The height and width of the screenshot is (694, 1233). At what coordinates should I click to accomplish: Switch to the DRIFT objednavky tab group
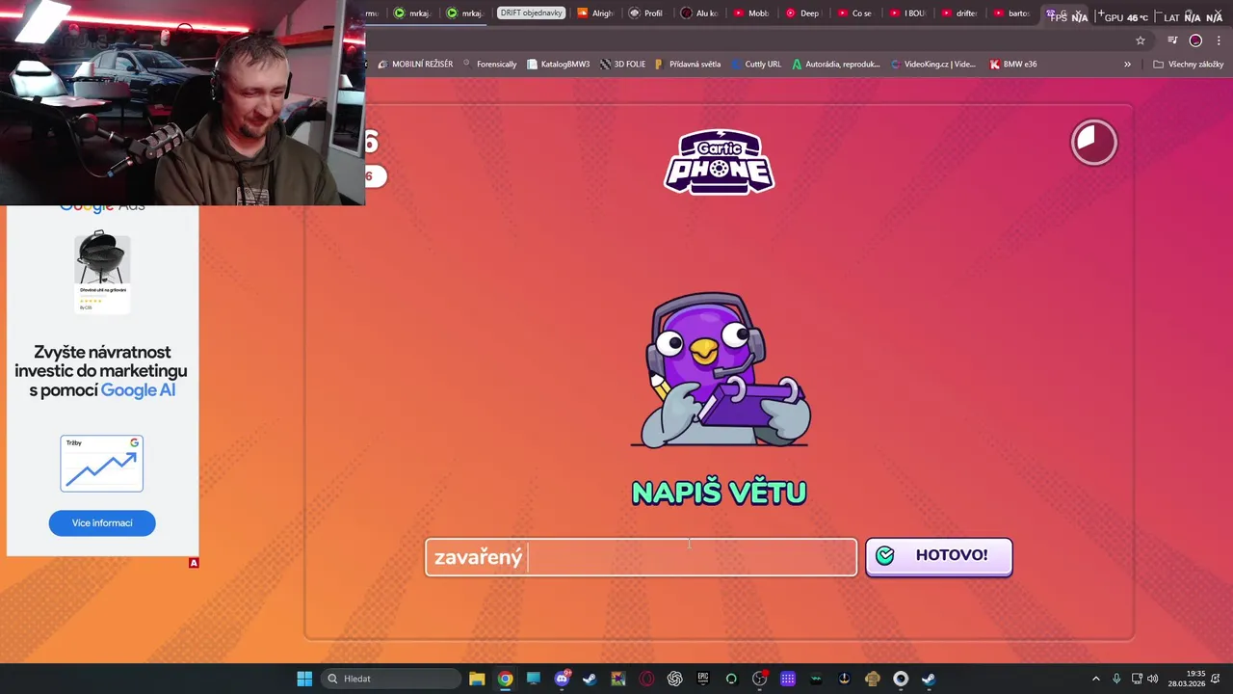(531, 13)
